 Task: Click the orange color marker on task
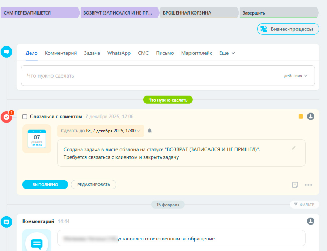coord(301,116)
